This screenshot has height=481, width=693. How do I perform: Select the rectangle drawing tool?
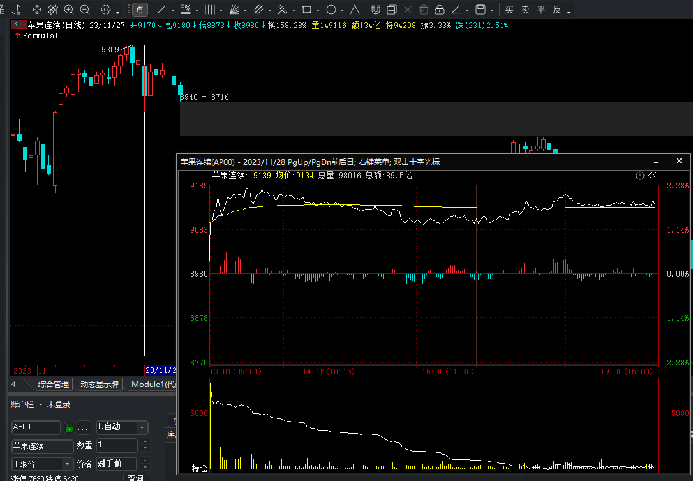(x=307, y=10)
